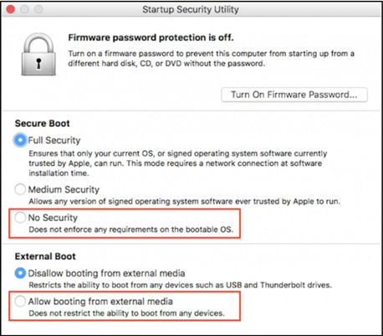Image resolution: width=383 pixels, height=336 pixels.
Task: Click 'Restricts the ability to boot' text
Action: tap(181, 285)
